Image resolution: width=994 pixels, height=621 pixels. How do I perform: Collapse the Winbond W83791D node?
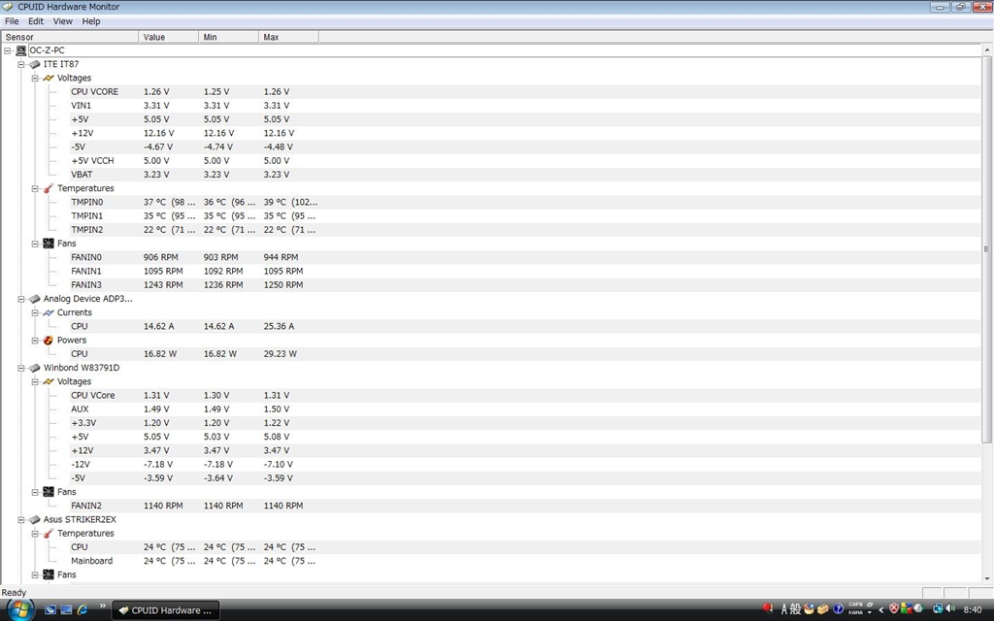21,368
